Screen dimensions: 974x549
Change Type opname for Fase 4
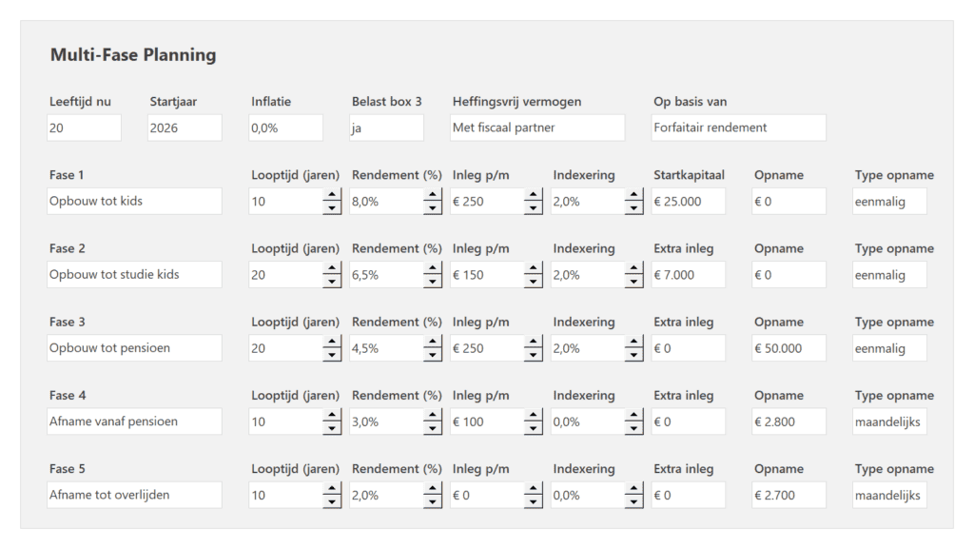[x=889, y=421]
